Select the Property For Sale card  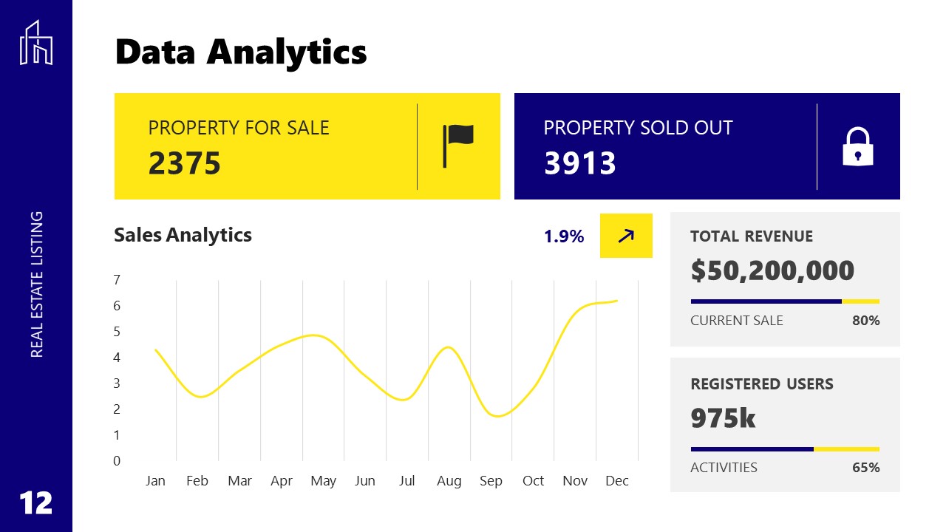266,146
